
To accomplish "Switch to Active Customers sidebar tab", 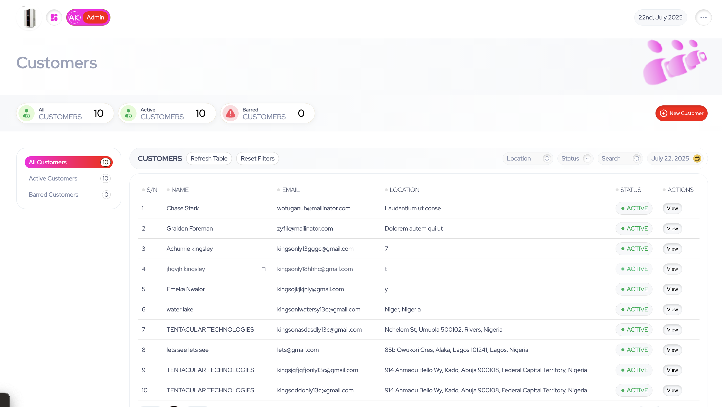I will tap(53, 178).
